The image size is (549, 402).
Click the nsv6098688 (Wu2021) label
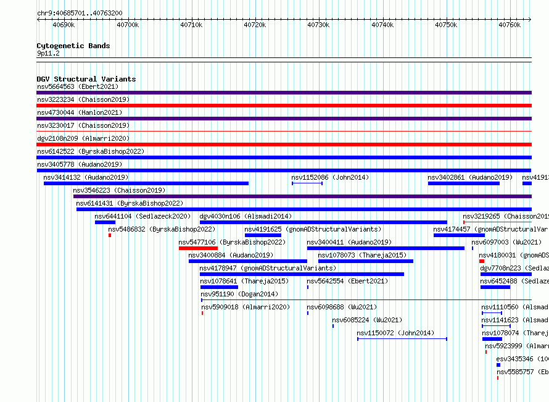[342, 307]
